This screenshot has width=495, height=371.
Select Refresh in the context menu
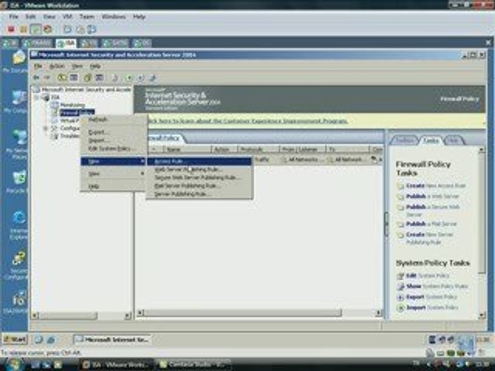tap(113, 120)
